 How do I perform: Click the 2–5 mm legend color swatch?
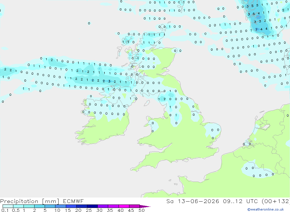[39, 206]
